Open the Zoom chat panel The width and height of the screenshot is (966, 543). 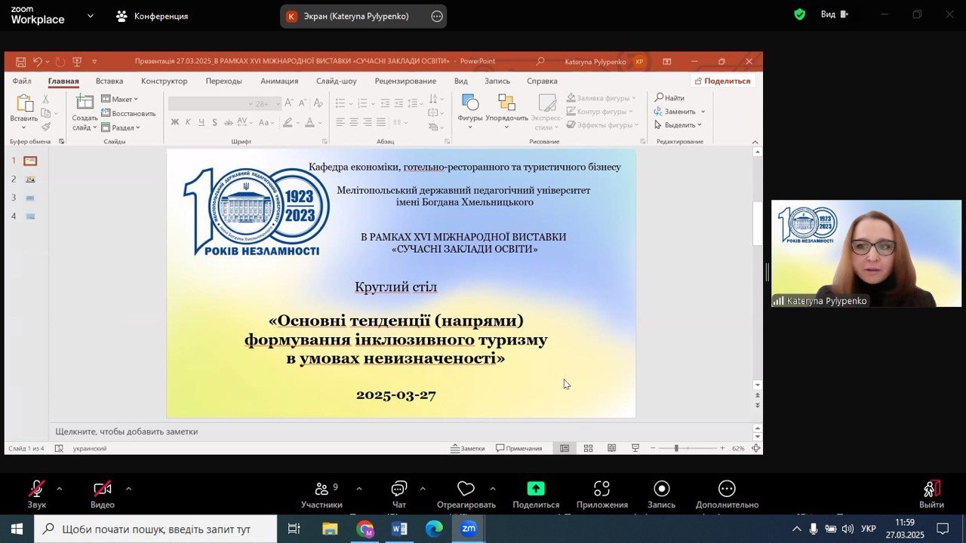click(x=398, y=489)
